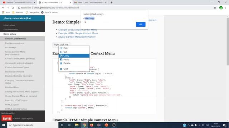Screen dimensions: 229x128
Task: Select Copy in the context menu
Action: coord(74,55)
